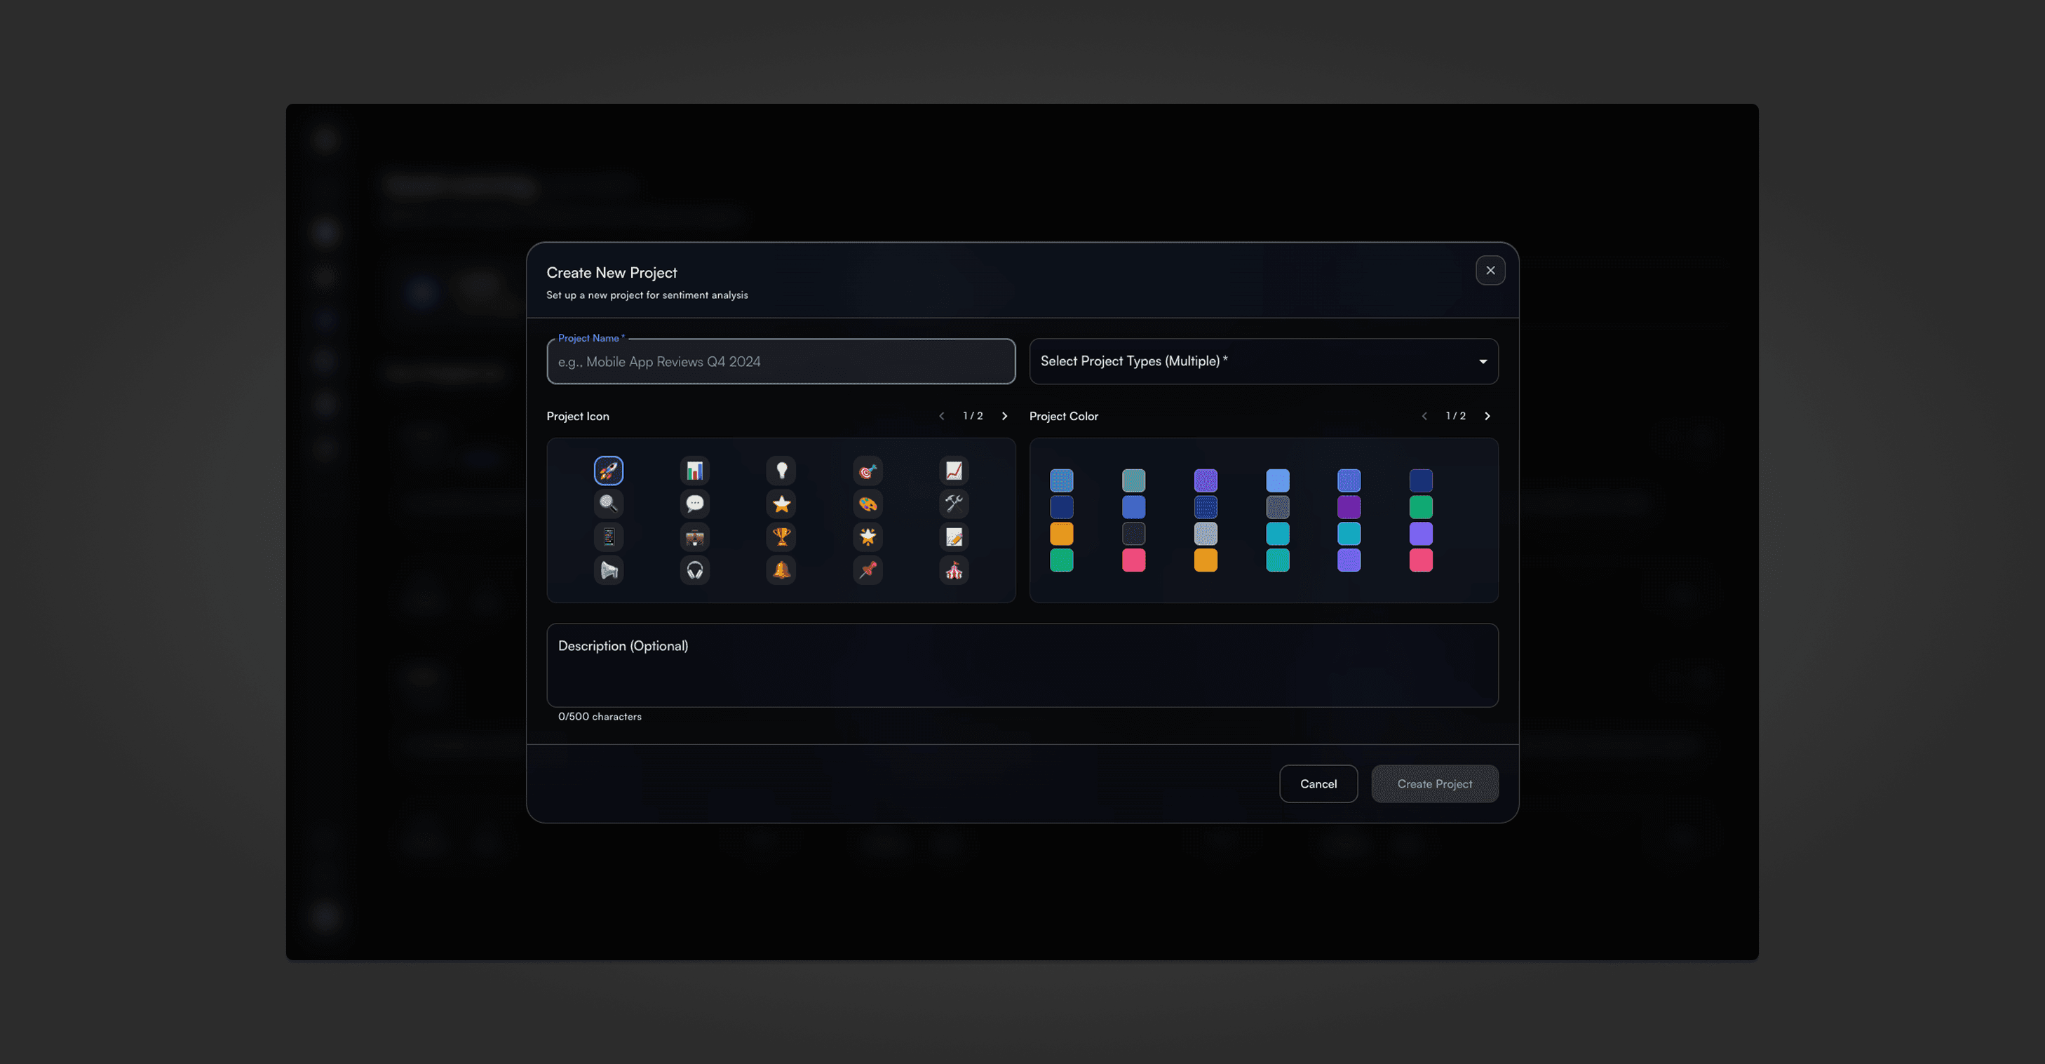Click the Cancel button
The width and height of the screenshot is (2045, 1064).
tap(1318, 783)
